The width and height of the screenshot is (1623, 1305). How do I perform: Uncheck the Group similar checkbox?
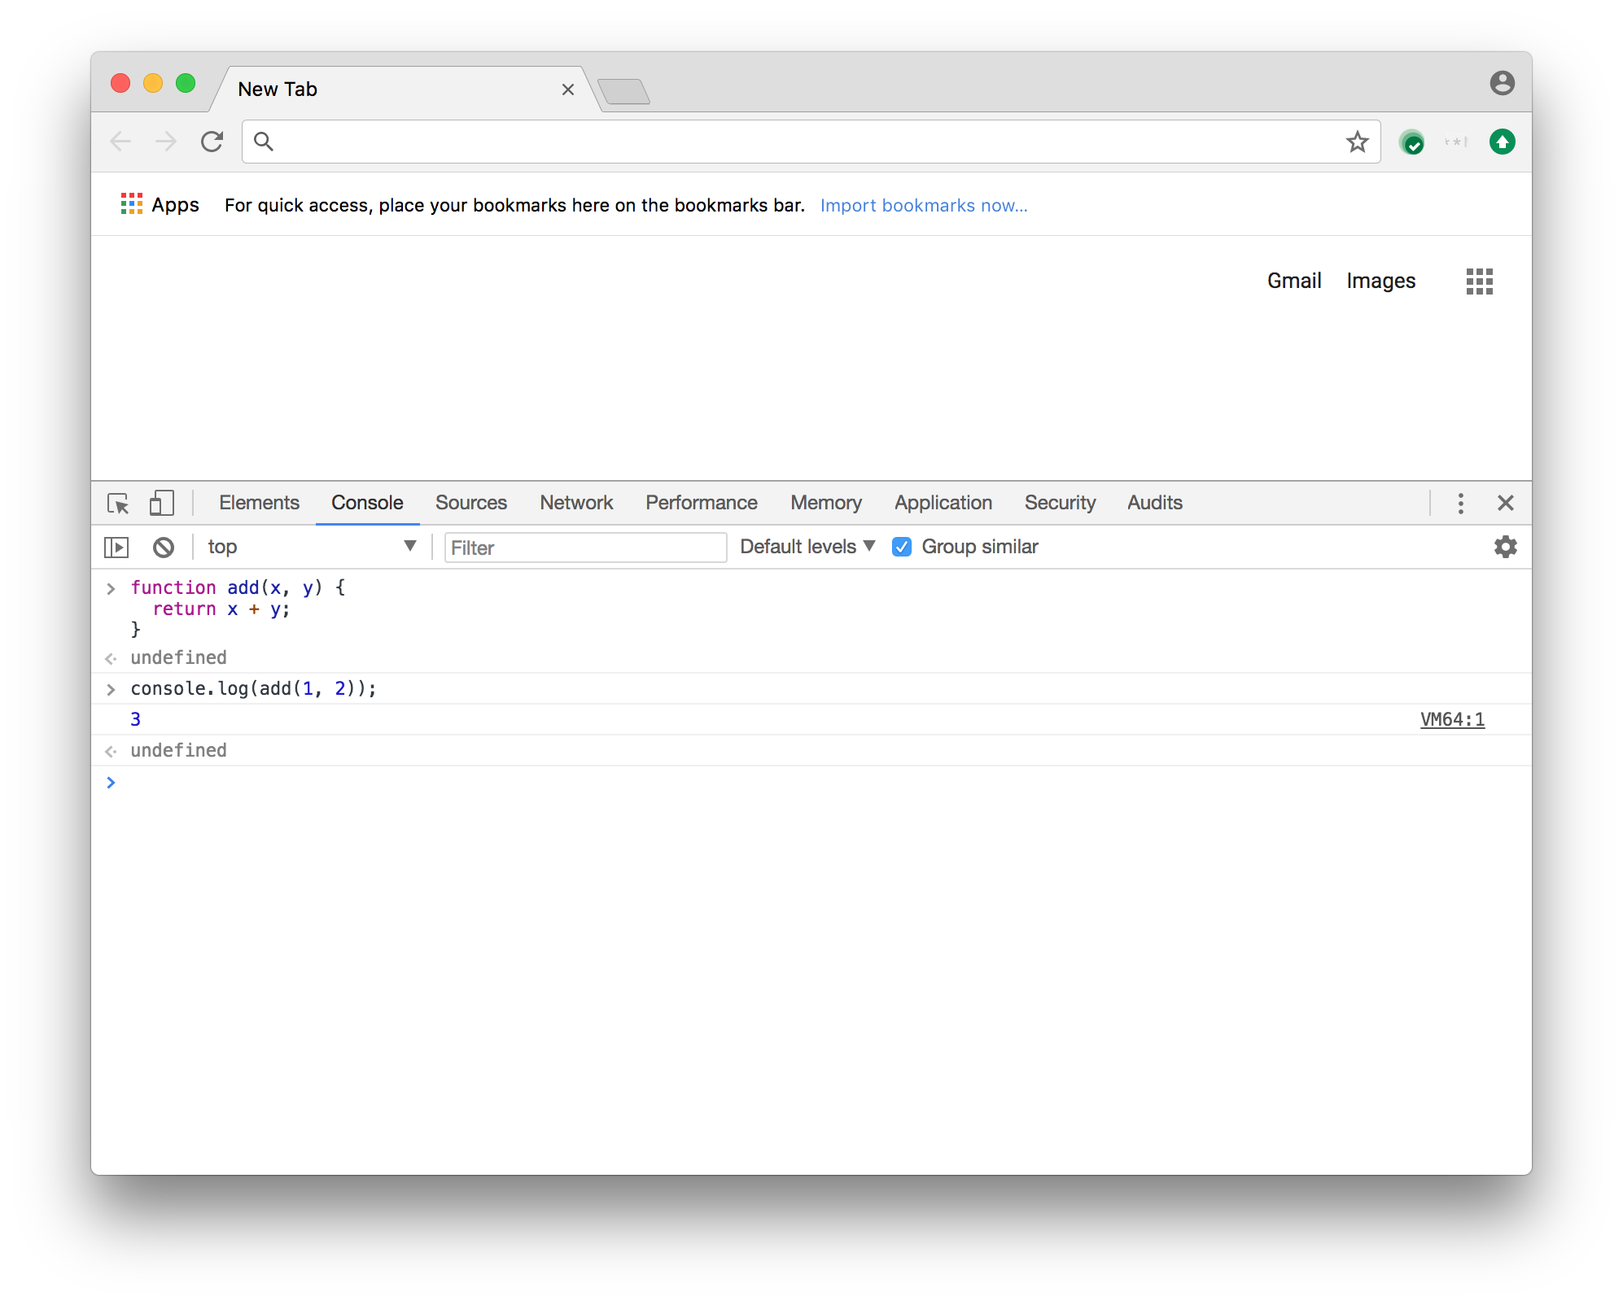901,547
